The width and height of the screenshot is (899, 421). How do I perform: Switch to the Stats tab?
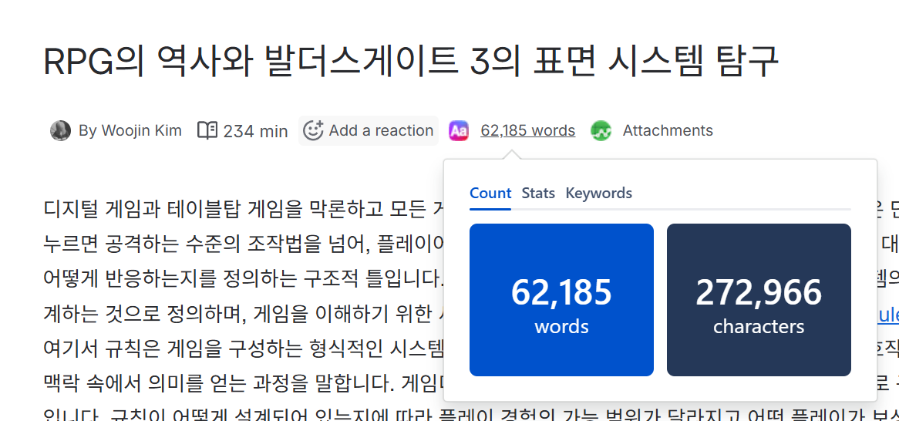click(538, 194)
